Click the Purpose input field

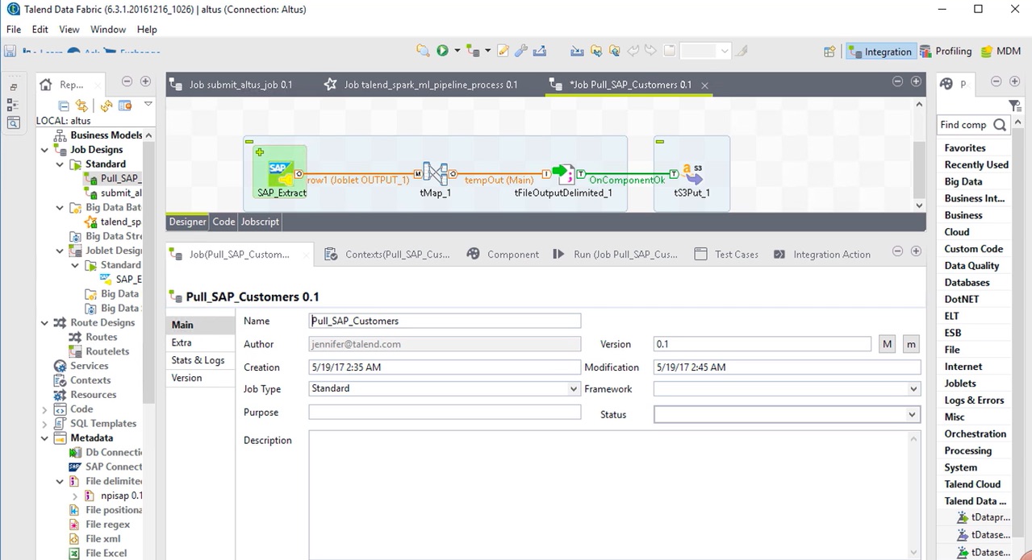(445, 412)
